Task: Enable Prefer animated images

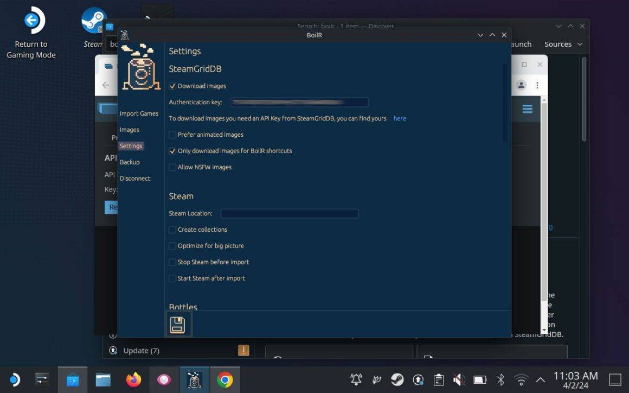Action: pos(172,135)
